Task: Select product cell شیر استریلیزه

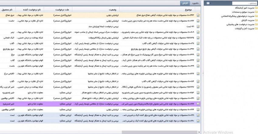Action: (x=8, y=104)
